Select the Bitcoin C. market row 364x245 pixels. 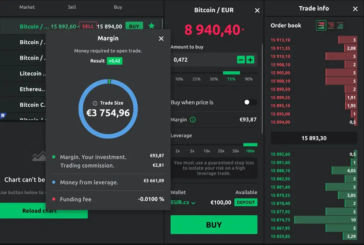(23, 105)
